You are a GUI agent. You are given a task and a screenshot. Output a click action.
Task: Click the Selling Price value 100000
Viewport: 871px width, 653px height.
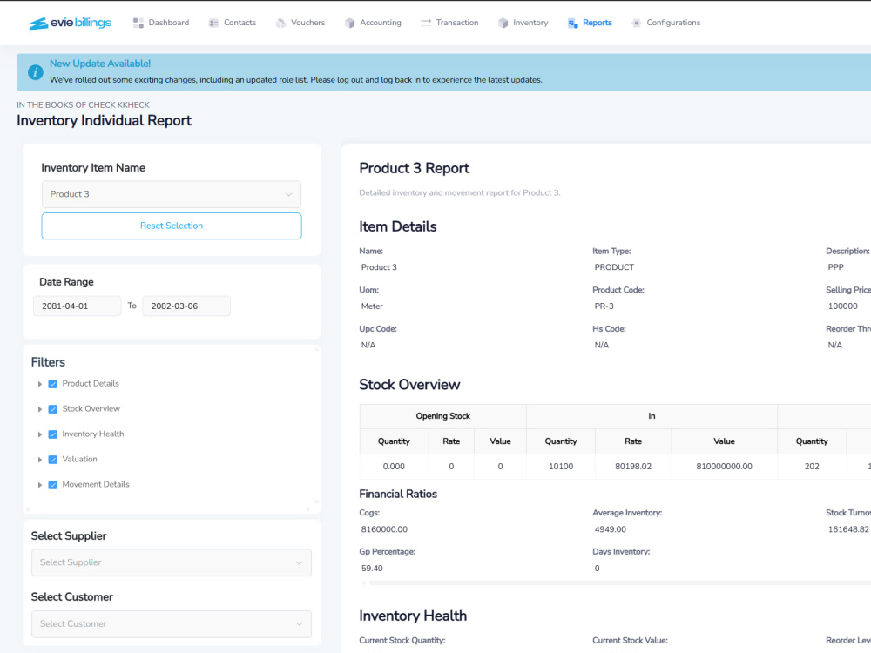click(x=842, y=306)
